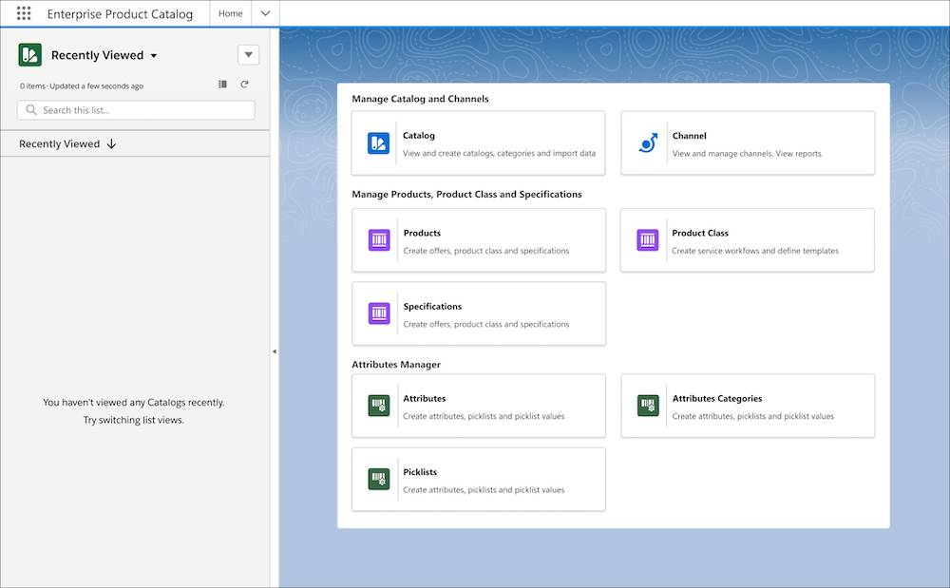
Task: Open the list actions dropdown button
Action: click(248, 54)
